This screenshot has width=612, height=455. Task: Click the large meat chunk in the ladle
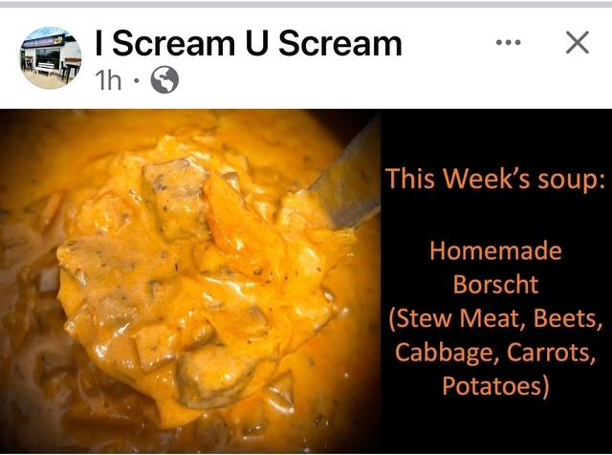click(176, 199)
